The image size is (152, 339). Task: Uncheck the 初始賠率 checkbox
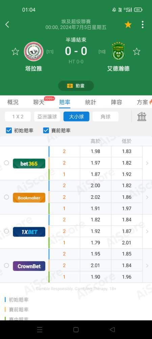9,131
